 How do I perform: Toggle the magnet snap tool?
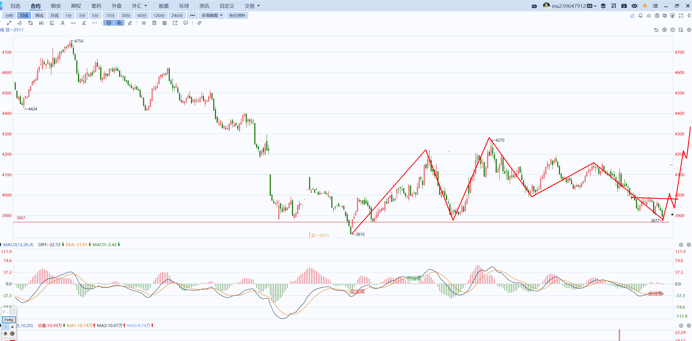(109, 23)
